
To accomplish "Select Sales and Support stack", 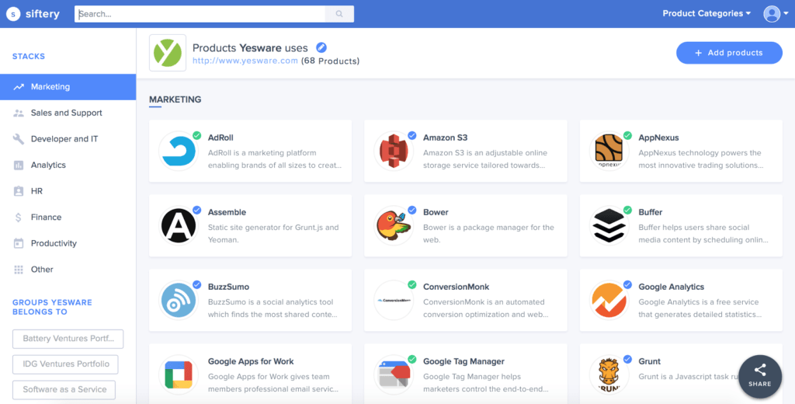I will [x=68, y=113].
